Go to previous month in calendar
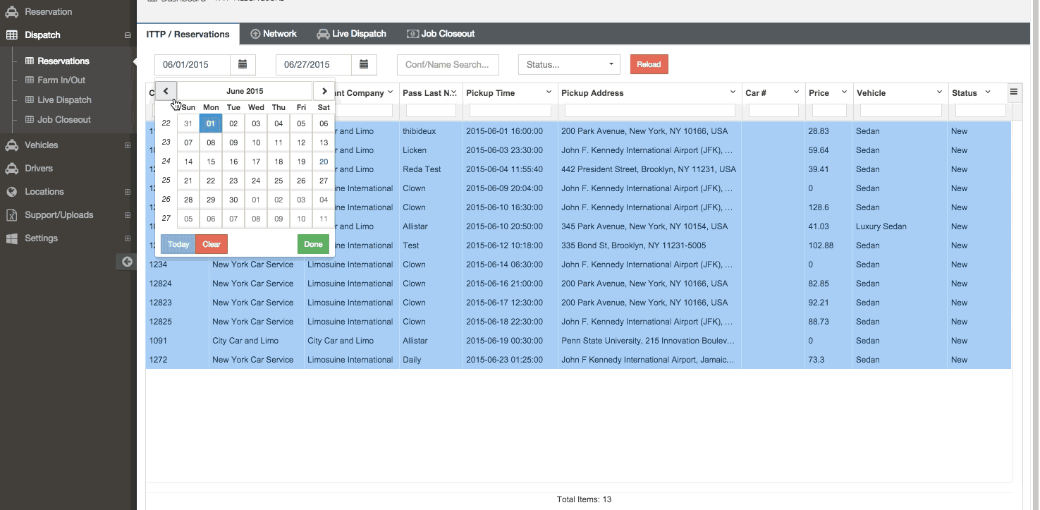Viewport: 1040px width, 510px height. coord(166,91)
